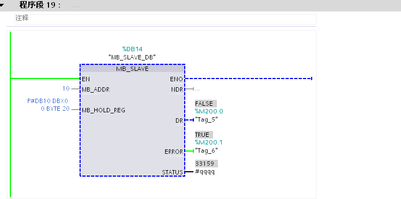Image resolution: width=401 pixels, height=199 pixels.
Task: Click the 注释 comment input field
Action: [165, 19]
